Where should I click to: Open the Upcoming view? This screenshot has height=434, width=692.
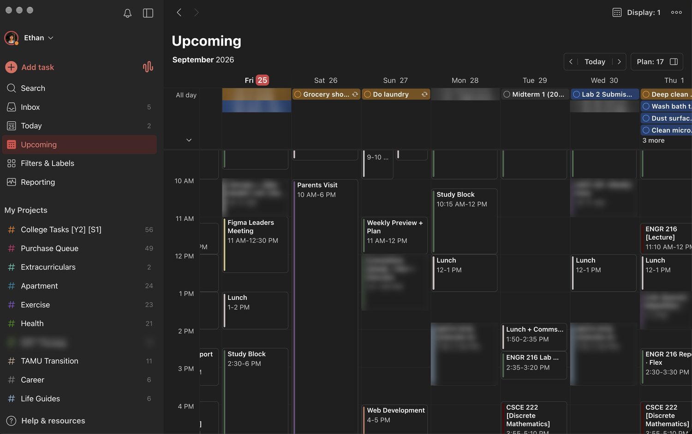pyautogui.click(x=79, y=145)
